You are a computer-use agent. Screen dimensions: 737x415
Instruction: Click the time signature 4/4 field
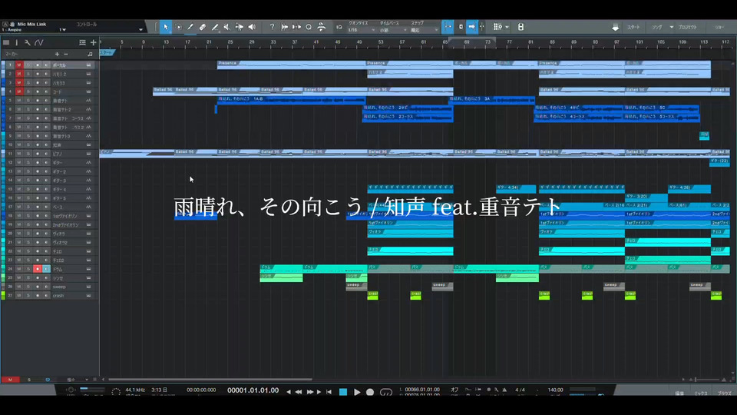[520, 390]
